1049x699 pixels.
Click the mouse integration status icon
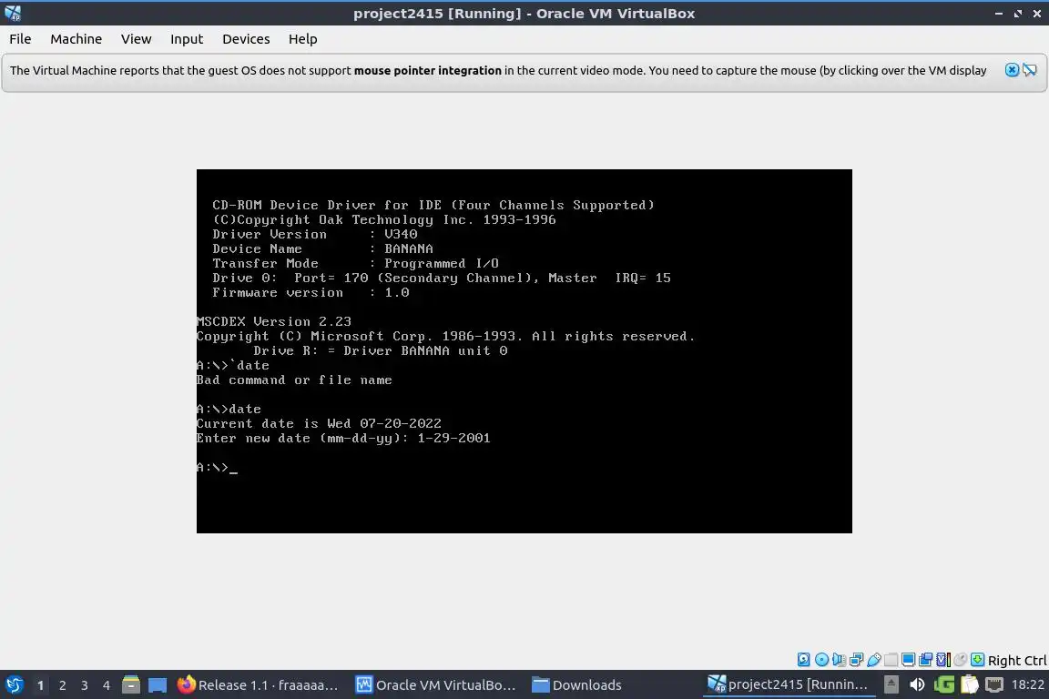pos(961,660)
